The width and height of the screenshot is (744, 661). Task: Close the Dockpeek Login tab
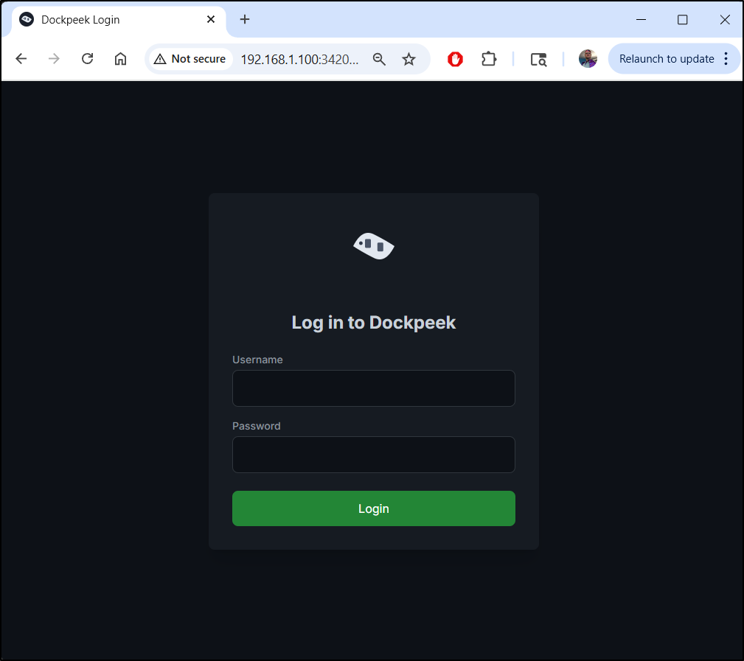(211, 19)
